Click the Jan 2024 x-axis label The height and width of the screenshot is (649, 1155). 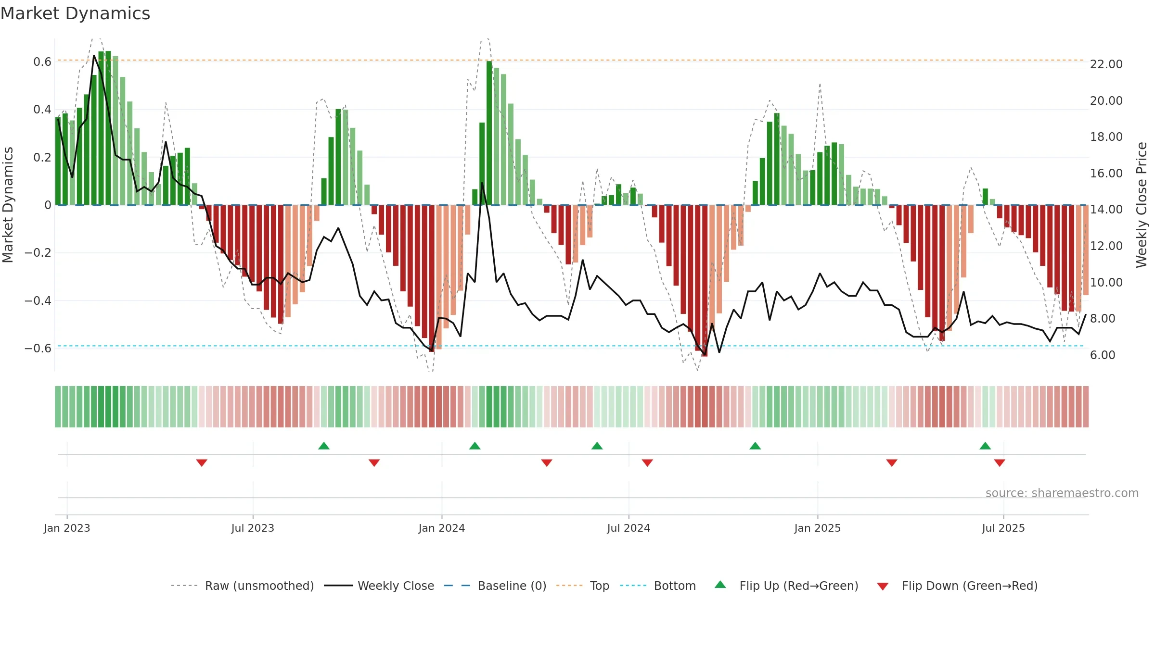[442, 528]
